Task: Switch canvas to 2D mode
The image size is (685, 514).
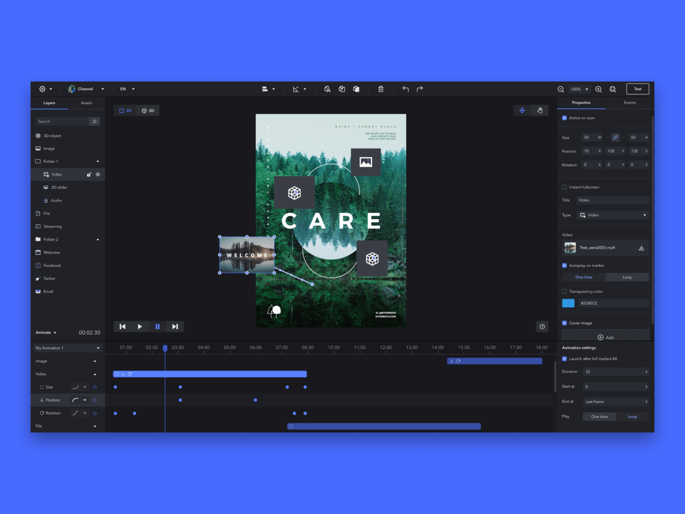Action: 126,111
